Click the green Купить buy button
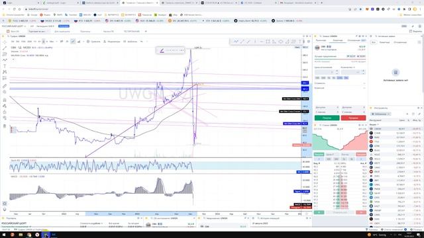The image size is (424, 238). [327, 118]
